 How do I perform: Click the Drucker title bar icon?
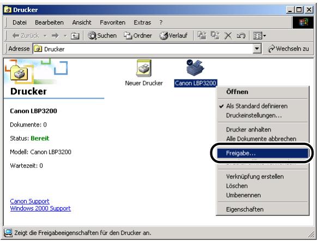click(x=8, y=10)
